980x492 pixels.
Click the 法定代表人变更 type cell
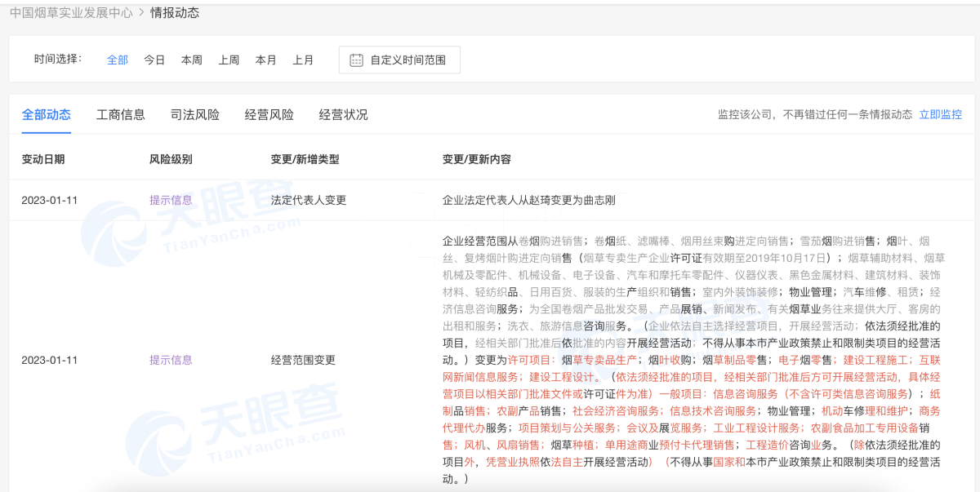click(x=309, y=200)
